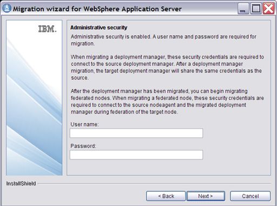Image resolution: width=277 pixels, height=206 pixels.
Task: Click the < Back button
Action: [x=166, y=196]
